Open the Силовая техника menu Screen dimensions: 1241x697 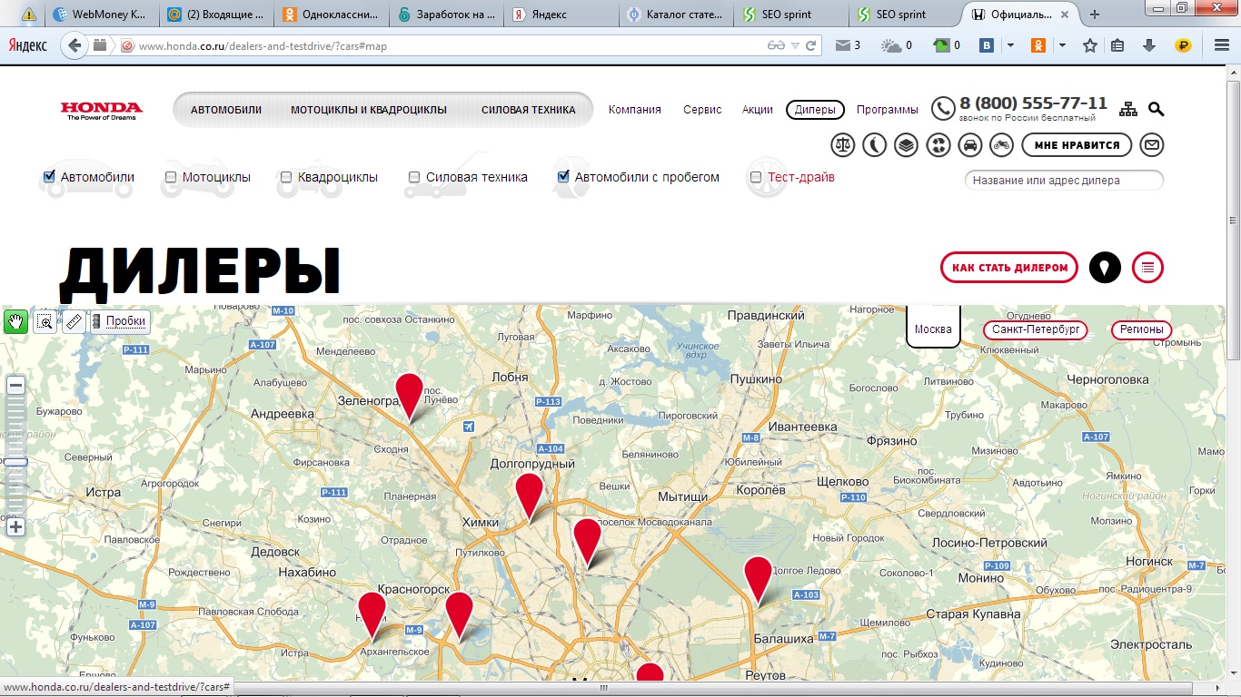click(529, 110)
